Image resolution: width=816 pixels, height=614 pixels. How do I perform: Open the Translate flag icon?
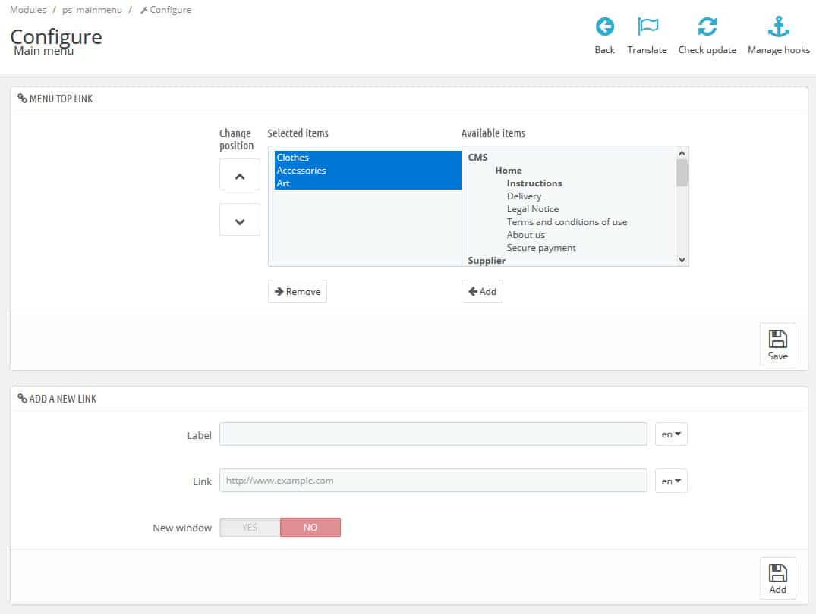647,26
